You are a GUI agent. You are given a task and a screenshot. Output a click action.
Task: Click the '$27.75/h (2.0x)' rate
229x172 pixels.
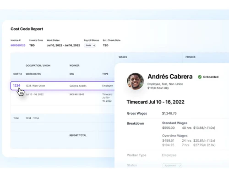pos(204,145)
